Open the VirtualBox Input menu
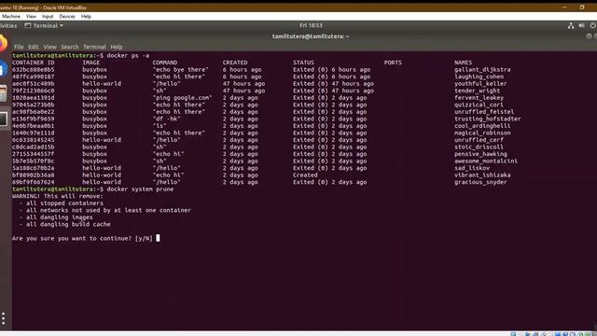 48,17
